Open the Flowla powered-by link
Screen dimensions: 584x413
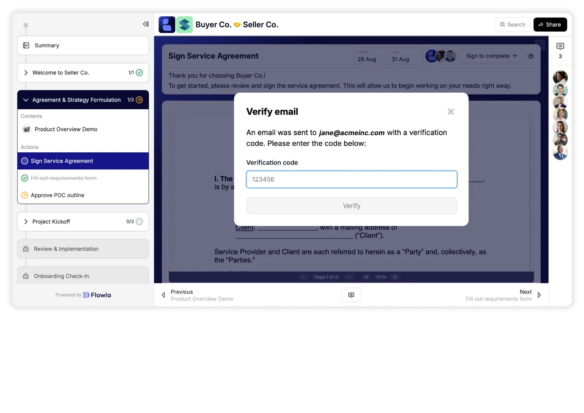click(x=97, y=295)
